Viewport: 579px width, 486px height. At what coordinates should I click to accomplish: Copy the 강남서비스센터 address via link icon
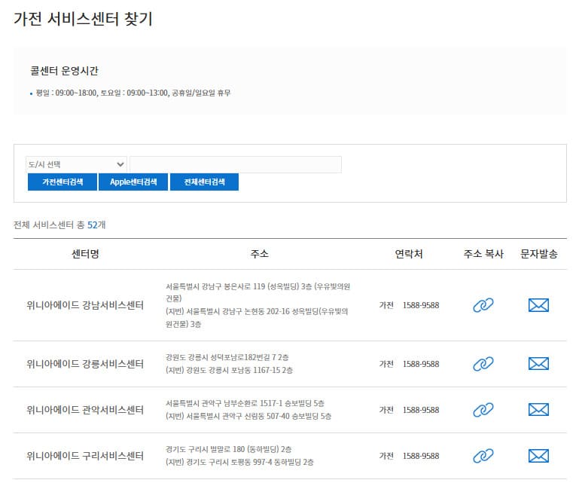tap(483, 305)
